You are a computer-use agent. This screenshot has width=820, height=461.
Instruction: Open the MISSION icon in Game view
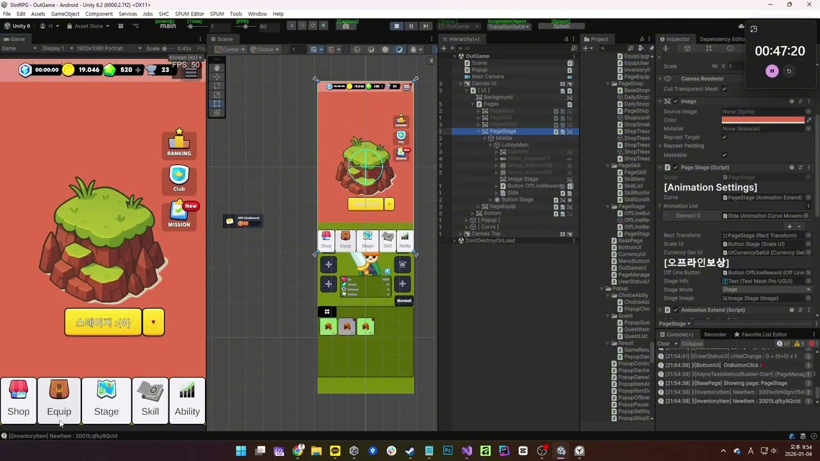pyautogui.click(x=180, y=214)
